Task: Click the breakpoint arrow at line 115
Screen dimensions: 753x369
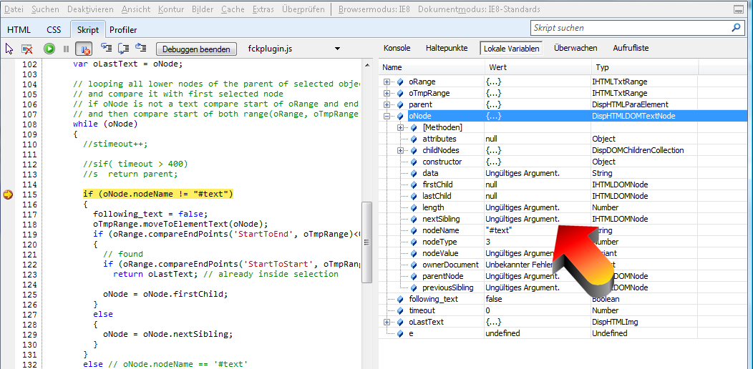Action: click(x=8, y=195)
